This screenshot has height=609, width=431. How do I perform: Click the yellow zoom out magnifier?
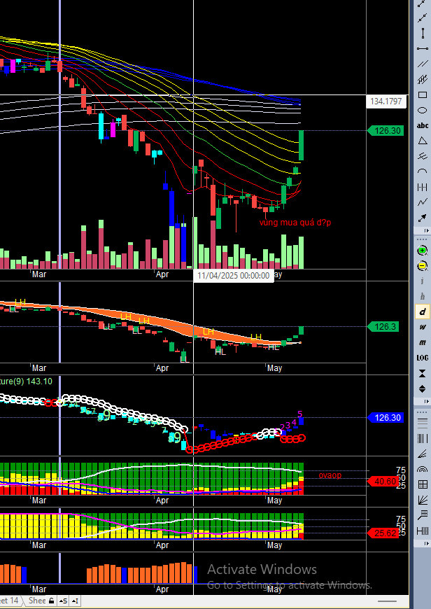tap(423, 266)
